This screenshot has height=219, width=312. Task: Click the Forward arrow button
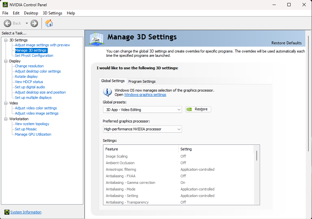pos(34,23)
